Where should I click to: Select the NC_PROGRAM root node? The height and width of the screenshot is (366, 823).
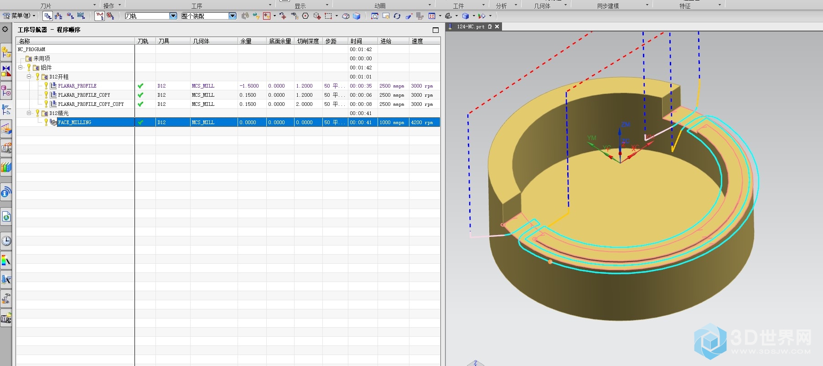[31, 49]
